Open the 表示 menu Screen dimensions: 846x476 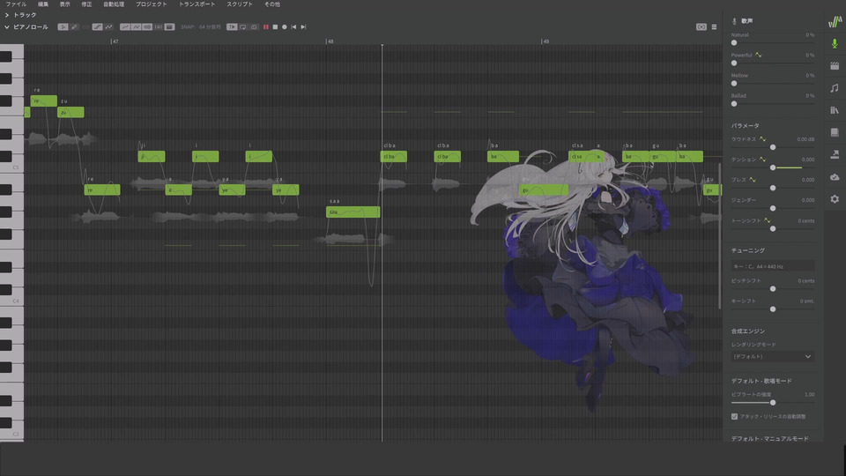pos(64,4)
